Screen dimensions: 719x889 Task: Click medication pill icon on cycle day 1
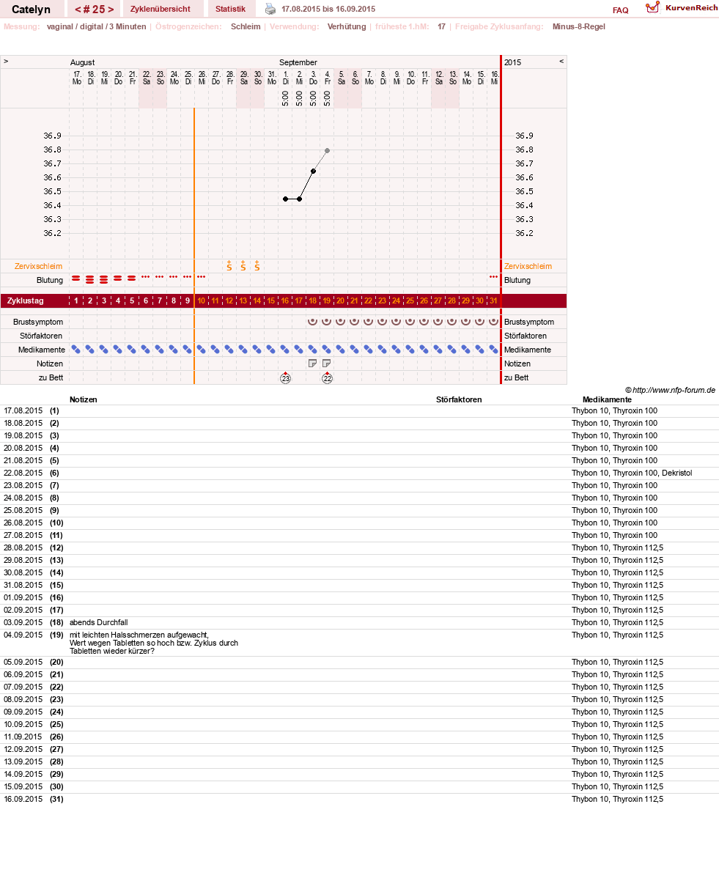76,350
